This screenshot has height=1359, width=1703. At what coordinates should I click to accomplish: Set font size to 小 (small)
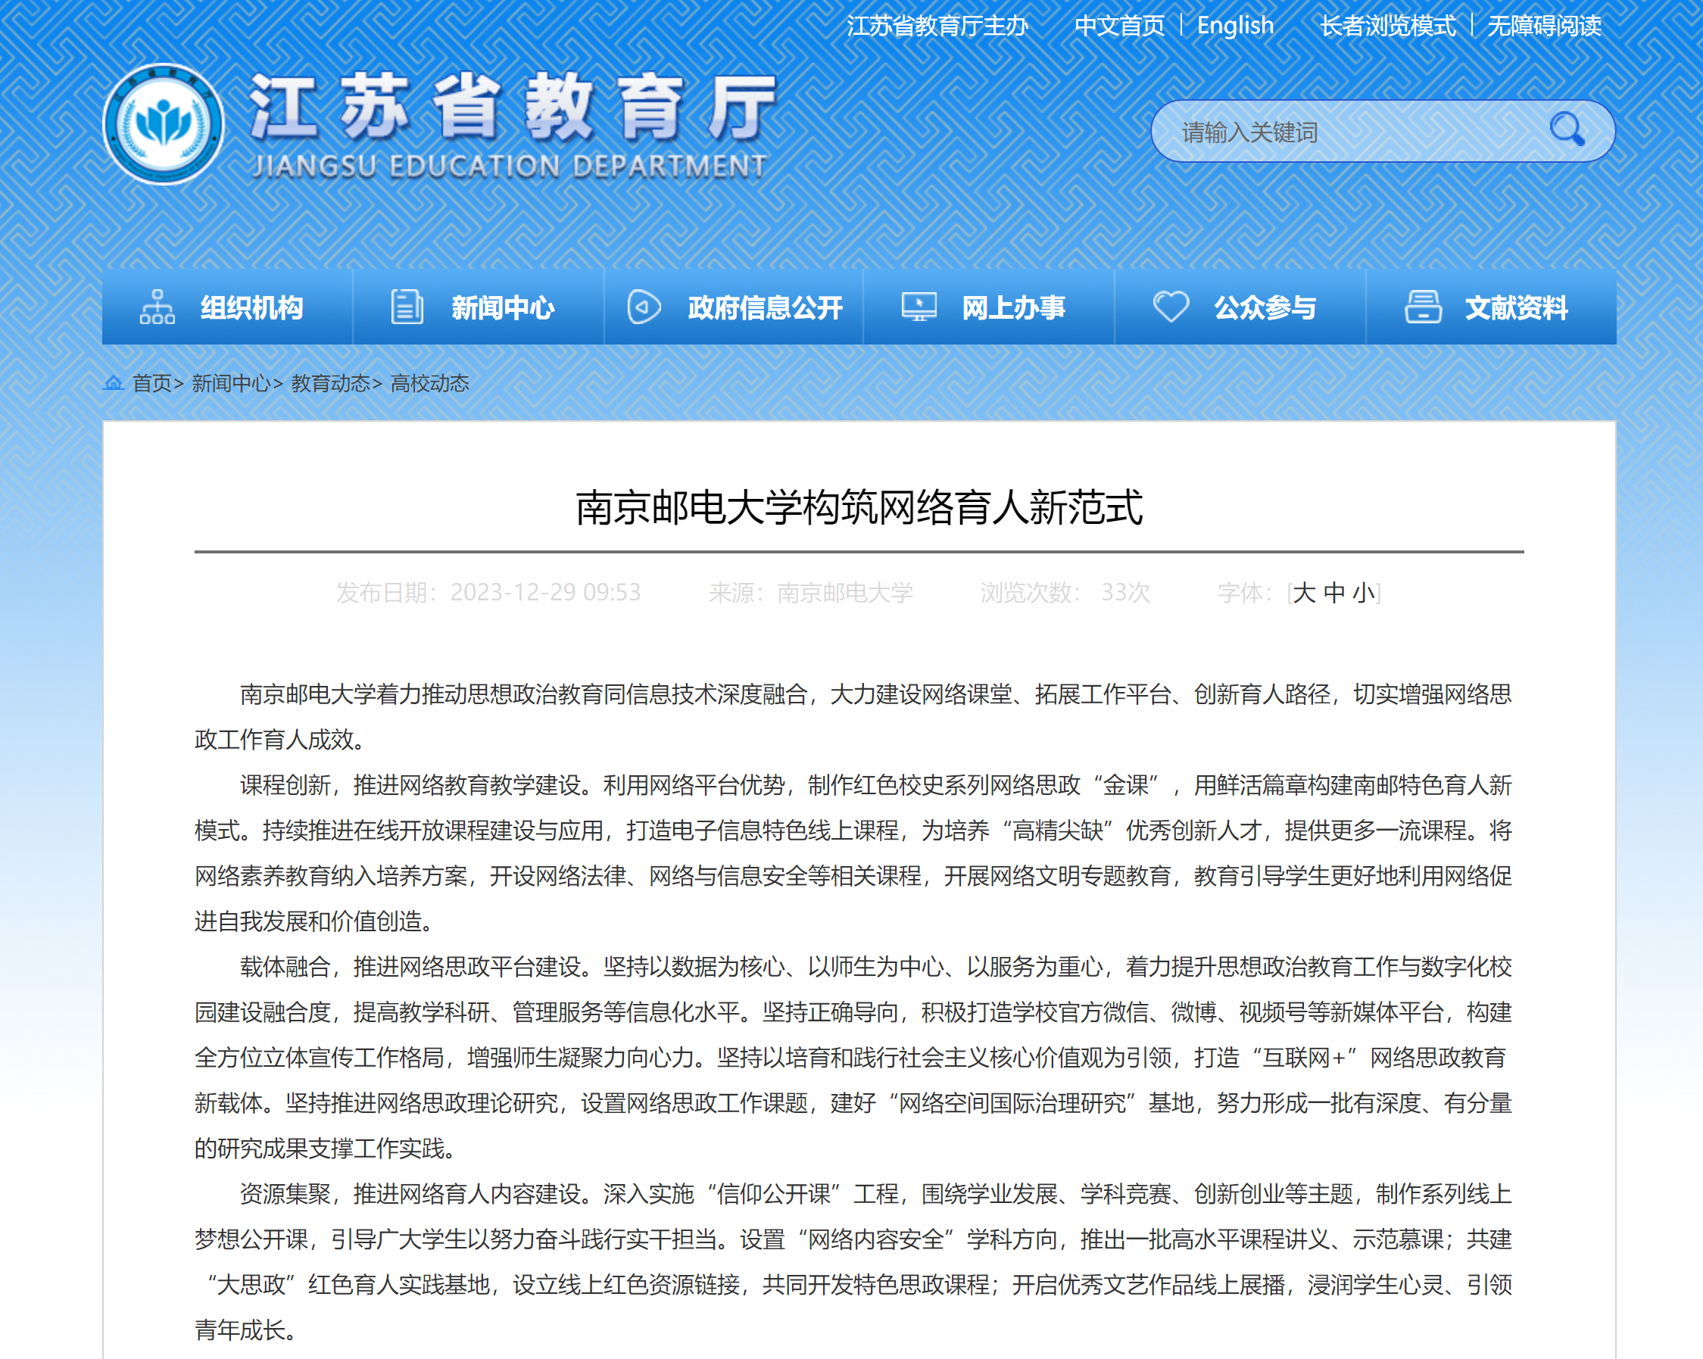click(x=1363, y=593)
